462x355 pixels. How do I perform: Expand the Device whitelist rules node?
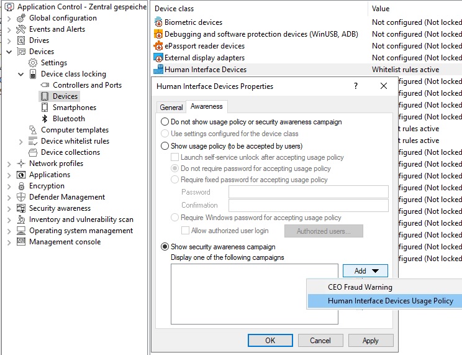coord(21,141)
